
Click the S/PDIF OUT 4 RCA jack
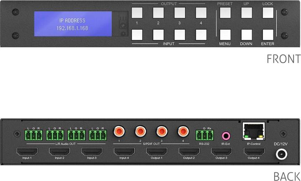click(x=183, y=132)
